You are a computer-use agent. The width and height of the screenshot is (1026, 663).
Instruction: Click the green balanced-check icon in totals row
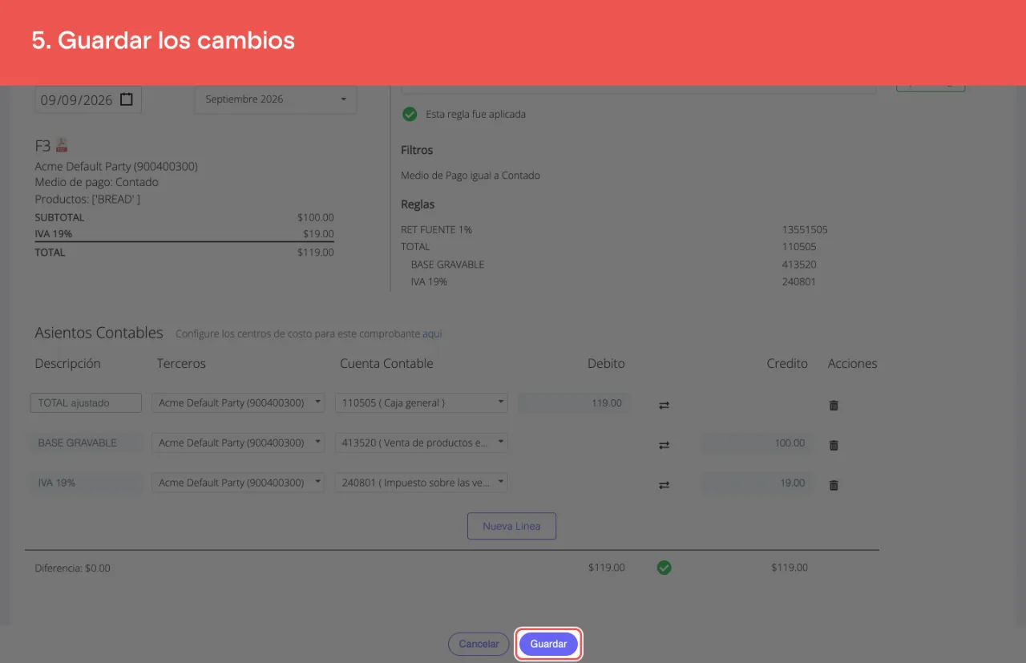pyautogui.click(x=664, y=568)
